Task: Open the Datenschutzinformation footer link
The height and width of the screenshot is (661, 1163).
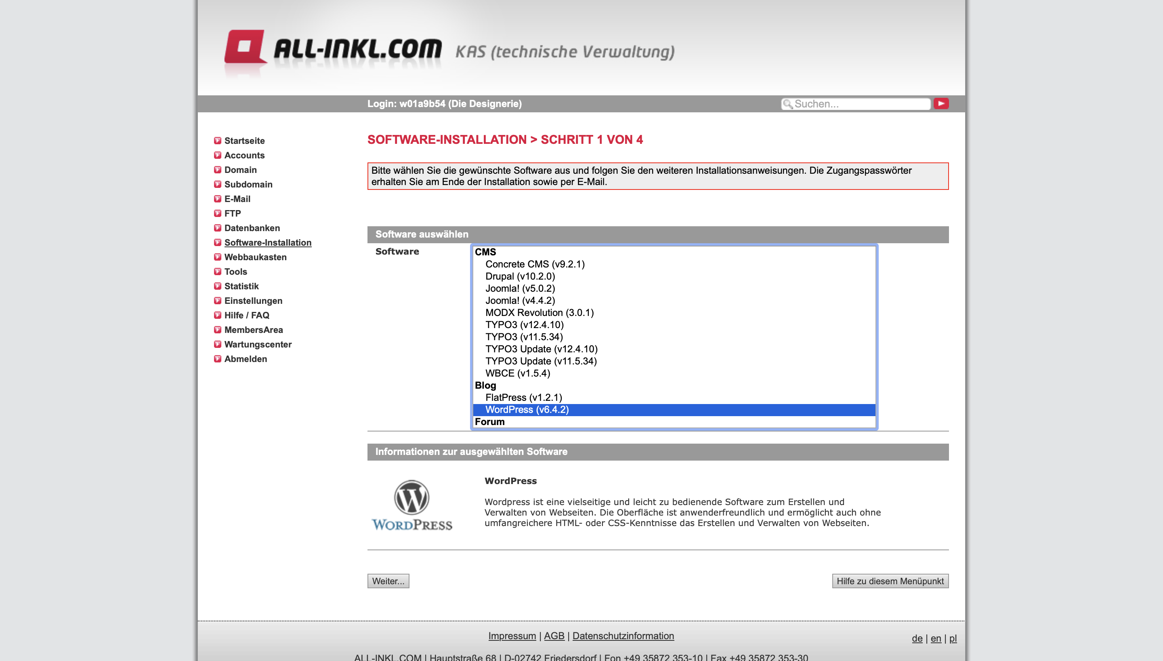Action: (623, 636)
